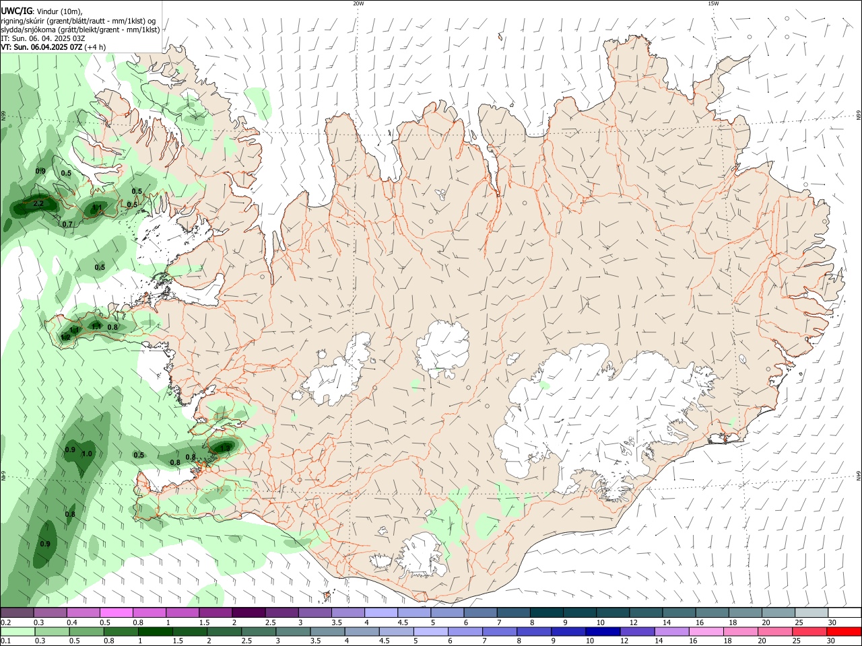Viewport: 862px width, 646px height.
Task: Click the 30 label under the rain scale
Action: 832,641
